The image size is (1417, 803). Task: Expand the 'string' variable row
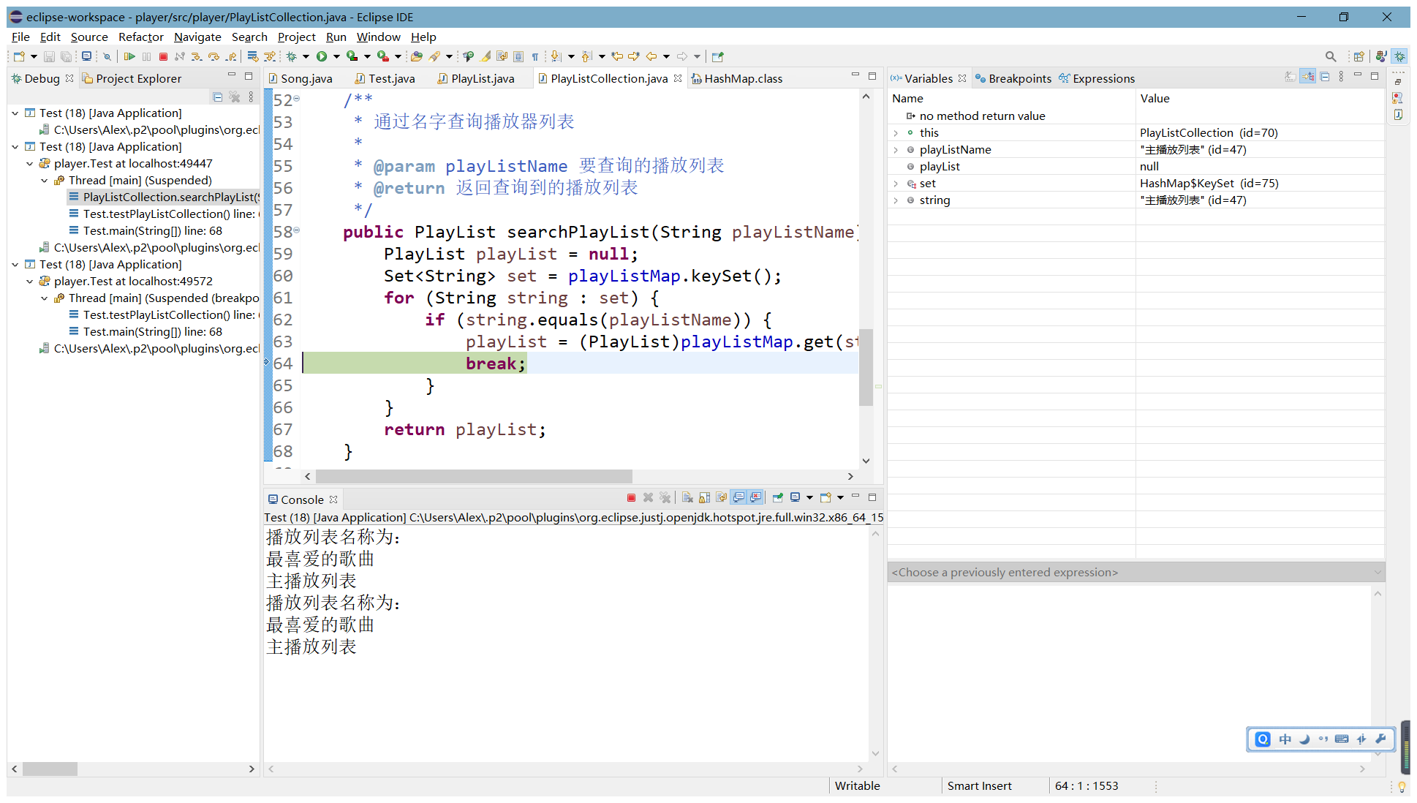tap(896, 200)
